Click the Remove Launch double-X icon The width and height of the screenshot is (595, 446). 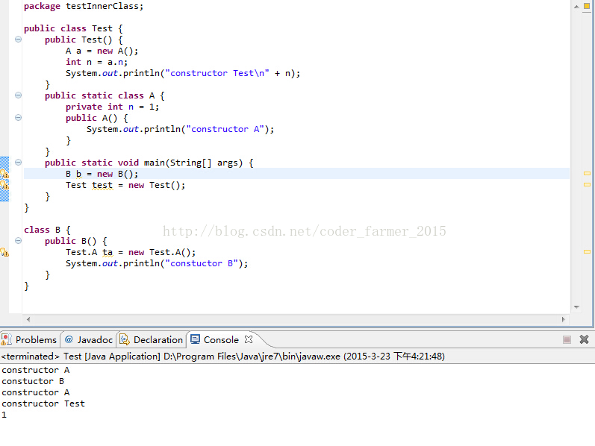coord(584,339)
